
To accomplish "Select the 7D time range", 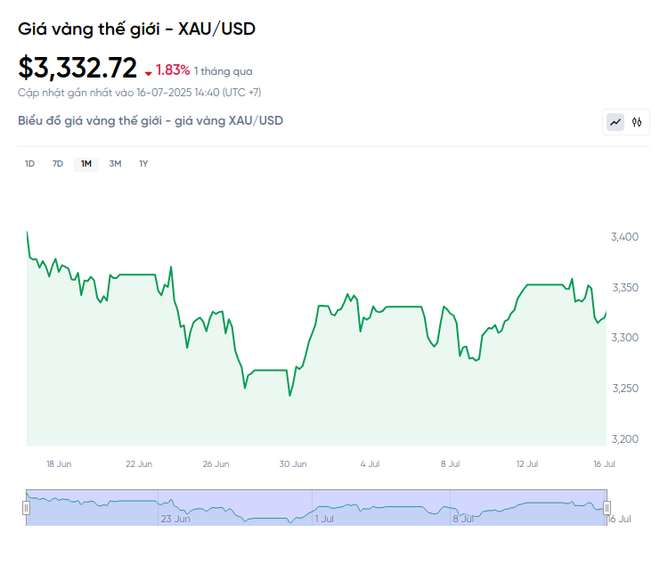I will [58, 164].
